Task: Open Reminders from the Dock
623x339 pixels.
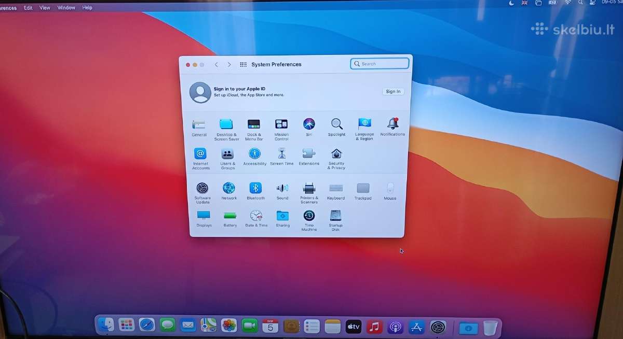Action: tap(311, 326)
